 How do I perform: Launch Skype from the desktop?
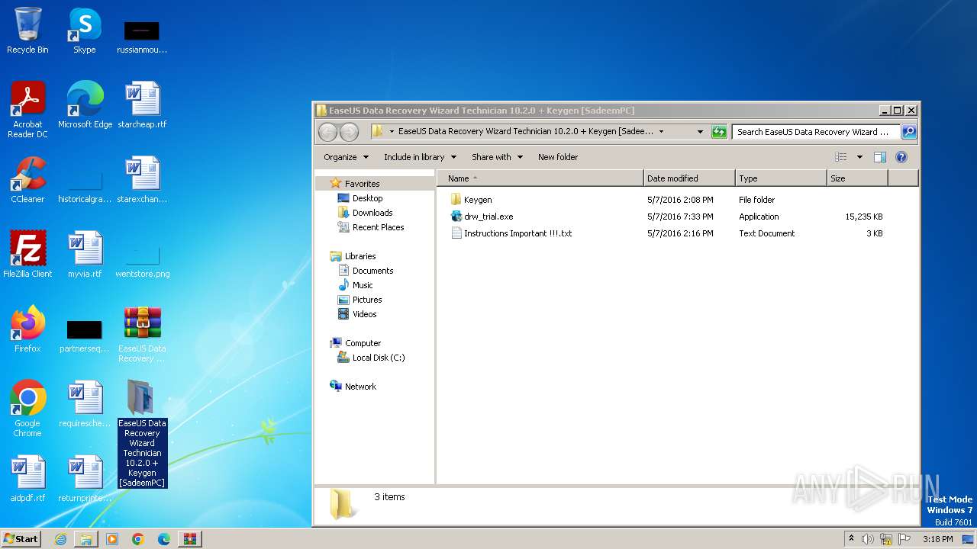click(84, 30)
